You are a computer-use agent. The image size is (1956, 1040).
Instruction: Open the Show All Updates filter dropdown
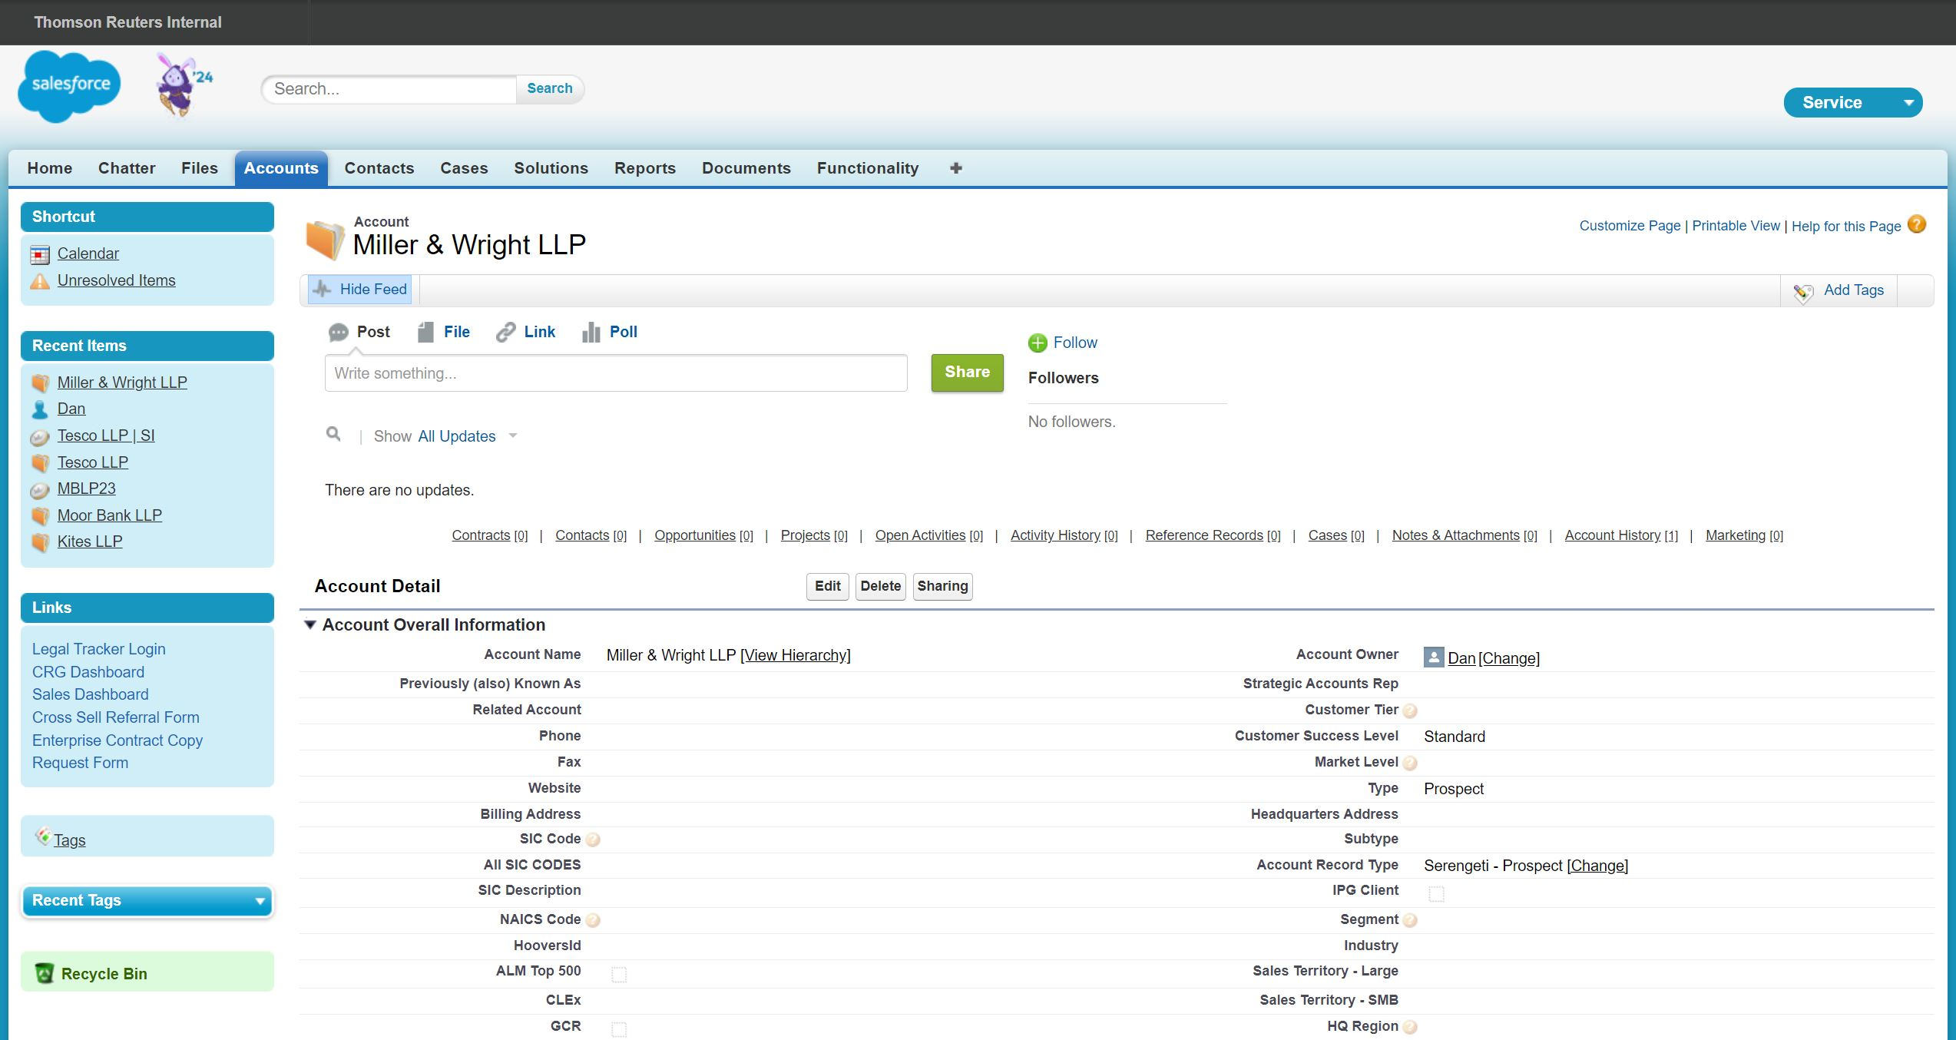[x=467, y=436]
